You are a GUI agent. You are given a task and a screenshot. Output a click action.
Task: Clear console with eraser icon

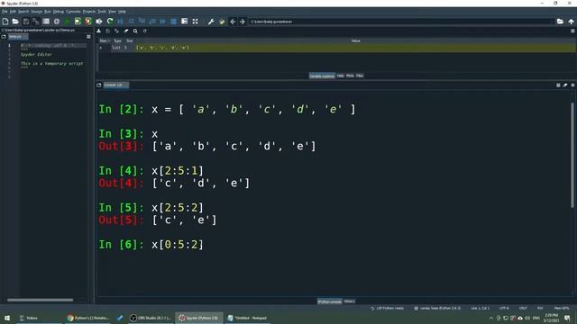(565, 85)
